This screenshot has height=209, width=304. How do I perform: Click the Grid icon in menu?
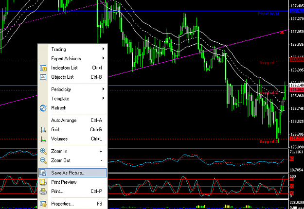click(43, 130)
